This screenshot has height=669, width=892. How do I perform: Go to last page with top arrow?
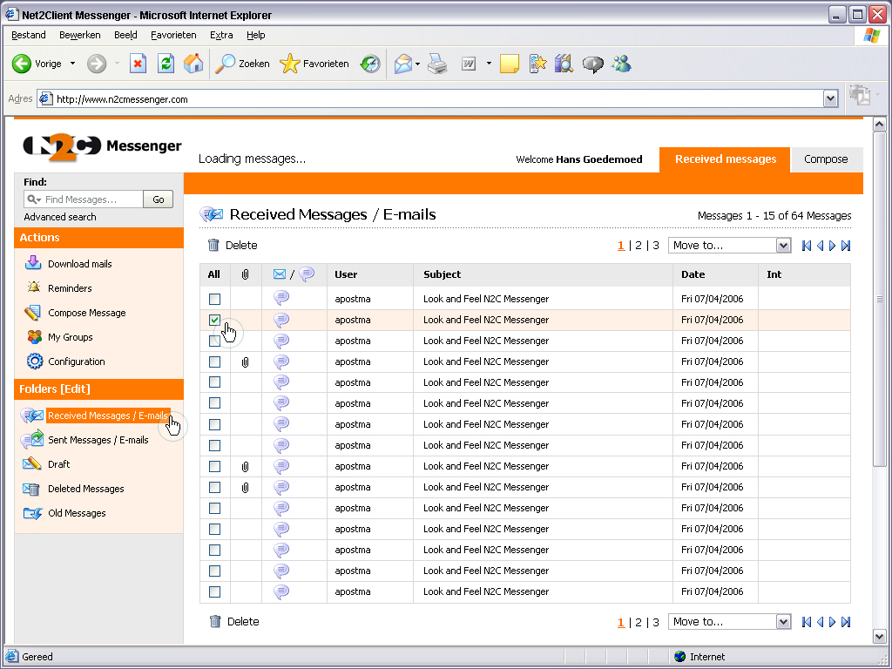pos(846,246)
